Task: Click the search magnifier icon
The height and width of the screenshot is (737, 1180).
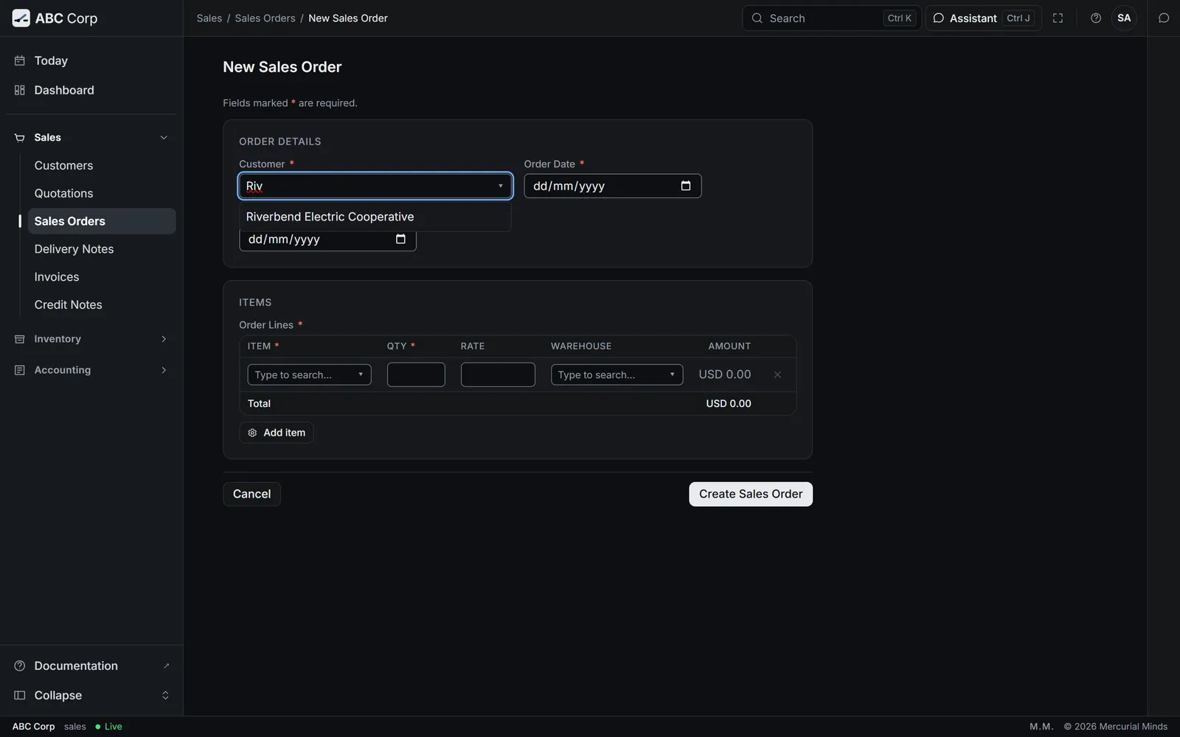Action: [757, 18]
